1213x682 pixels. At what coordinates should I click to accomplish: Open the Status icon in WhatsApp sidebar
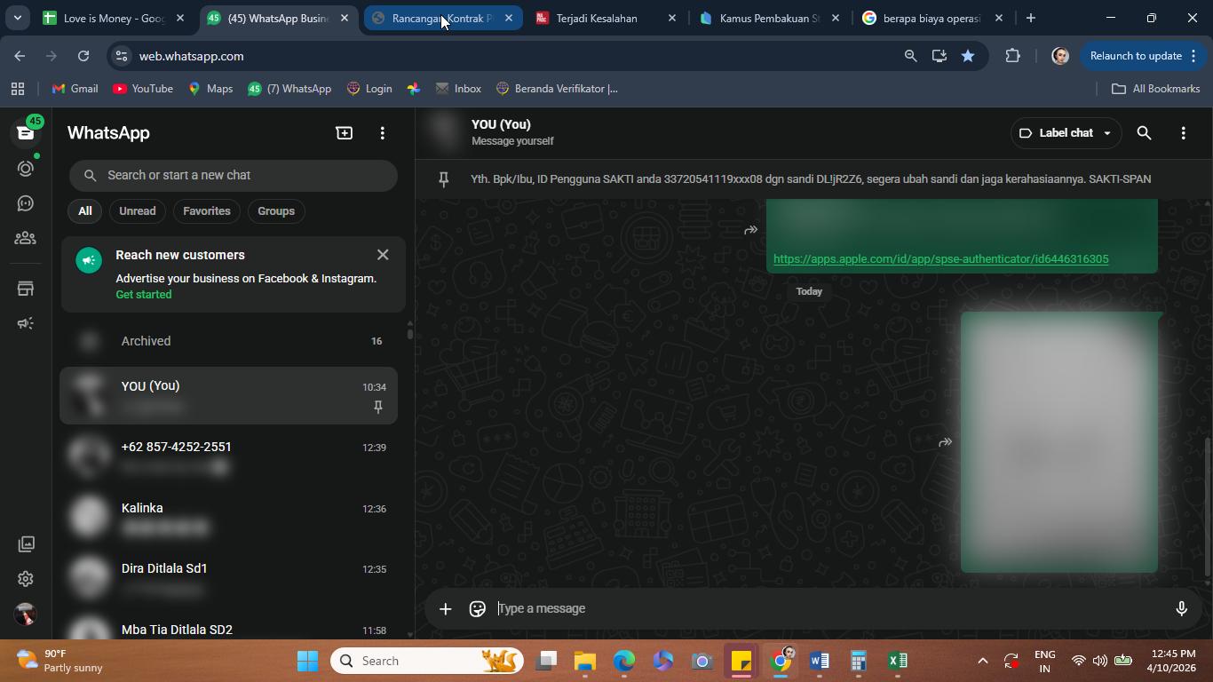26,168
